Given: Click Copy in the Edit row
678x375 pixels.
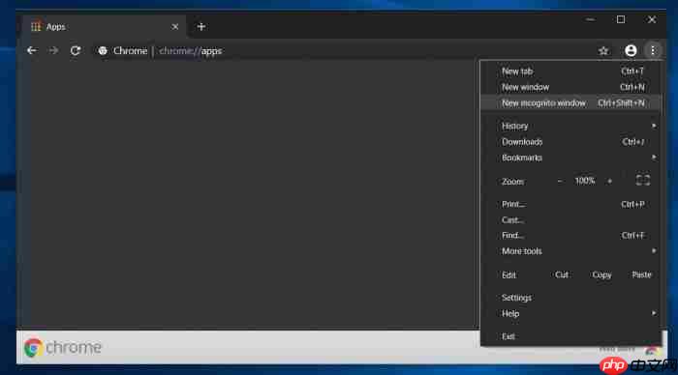Looking at the screenshot, I should [x=601, y=274].
